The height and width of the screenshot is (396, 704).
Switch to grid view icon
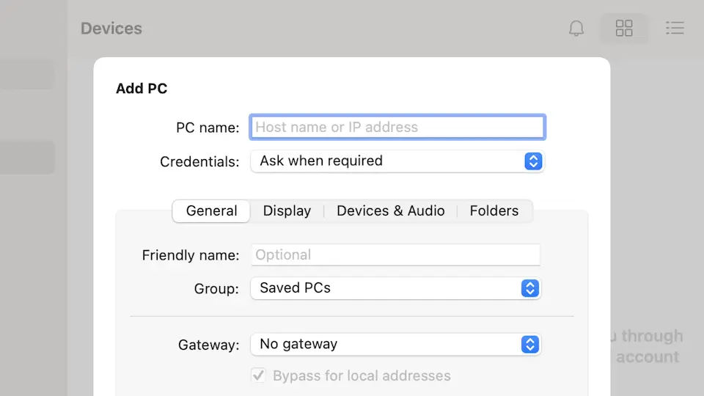coord(624,29)
